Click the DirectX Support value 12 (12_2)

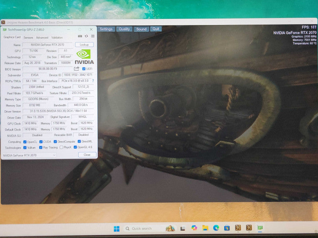[x=83, y=87]
